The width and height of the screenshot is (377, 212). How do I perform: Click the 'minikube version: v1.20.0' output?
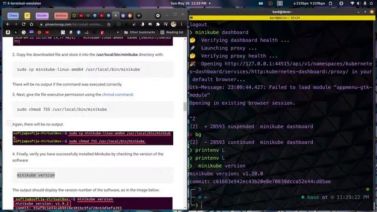click(226, 174)
